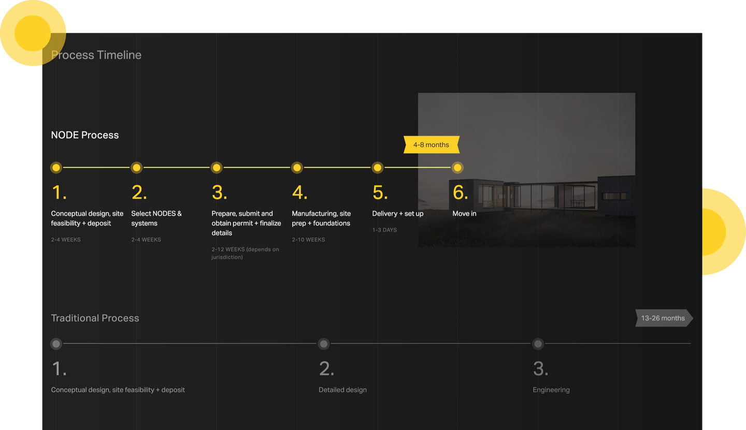The width and height of the screenshot is (746, 430).
Task: Select the NODE Process step 2 timeline dot
Action: pos(136,168)
